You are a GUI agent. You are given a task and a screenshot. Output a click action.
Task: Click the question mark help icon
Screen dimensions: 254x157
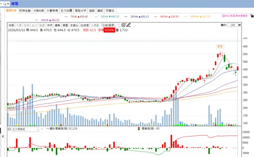(x=42, y=129)
